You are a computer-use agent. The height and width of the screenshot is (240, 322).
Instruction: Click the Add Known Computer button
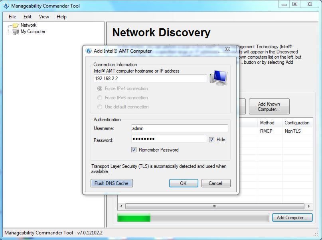pyautogui.click(x=269, y=106)
